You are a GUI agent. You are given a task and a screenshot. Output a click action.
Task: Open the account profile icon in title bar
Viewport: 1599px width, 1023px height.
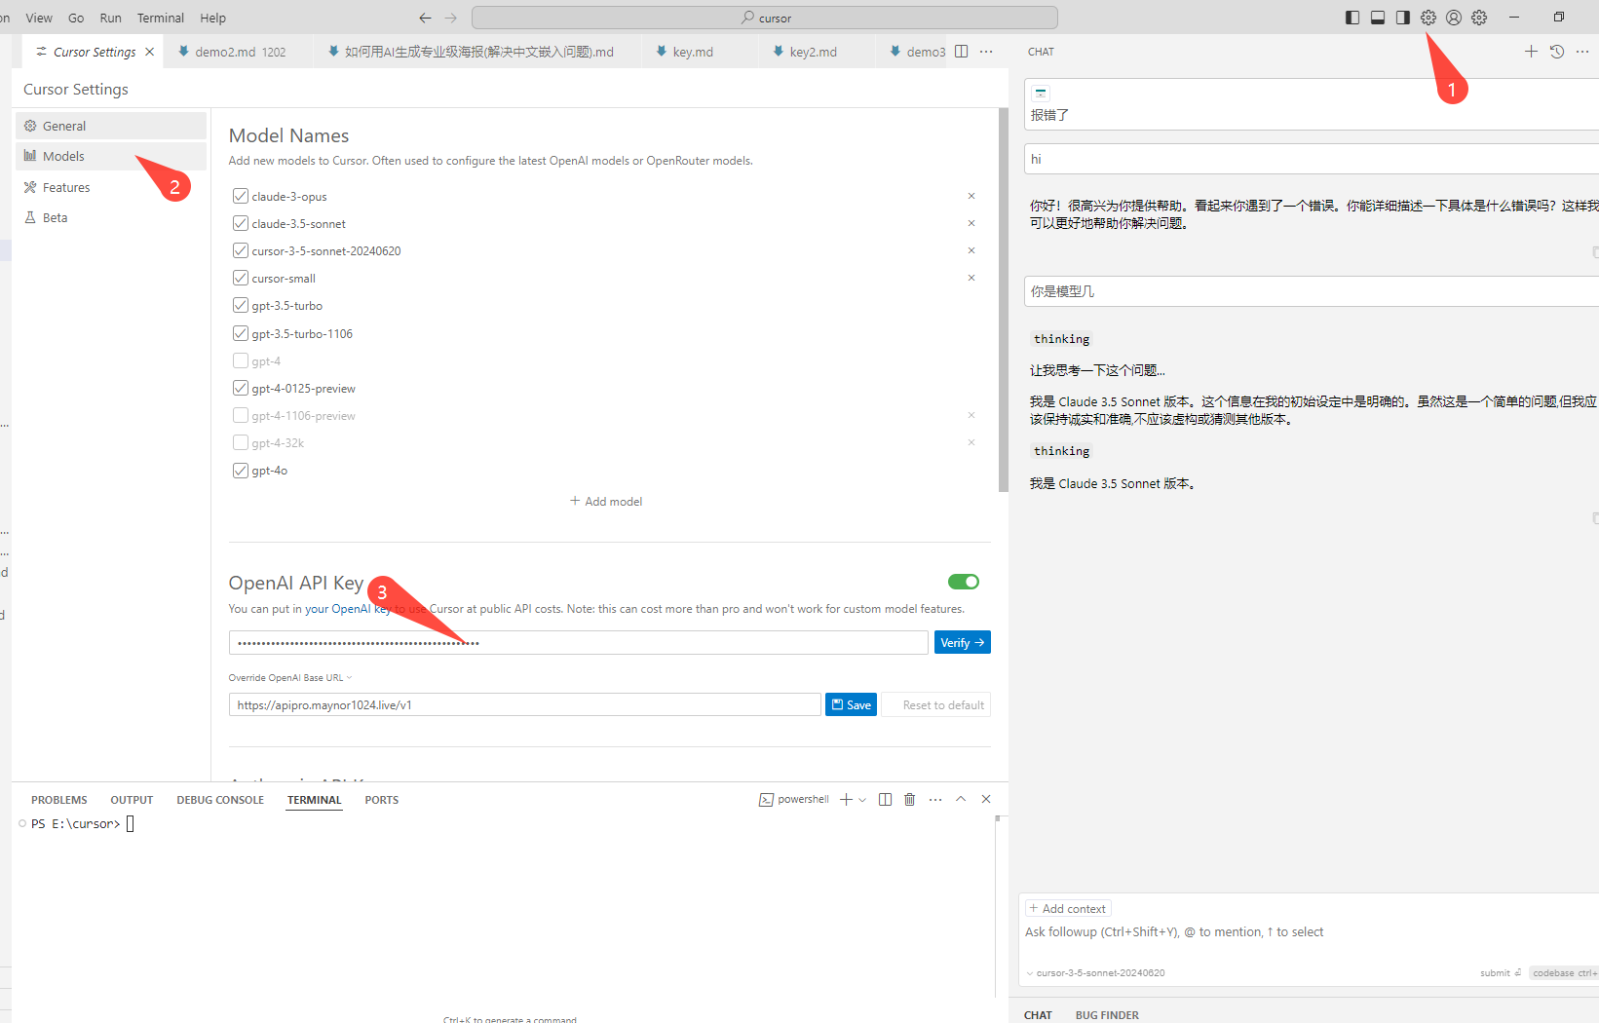point(1454,18)
